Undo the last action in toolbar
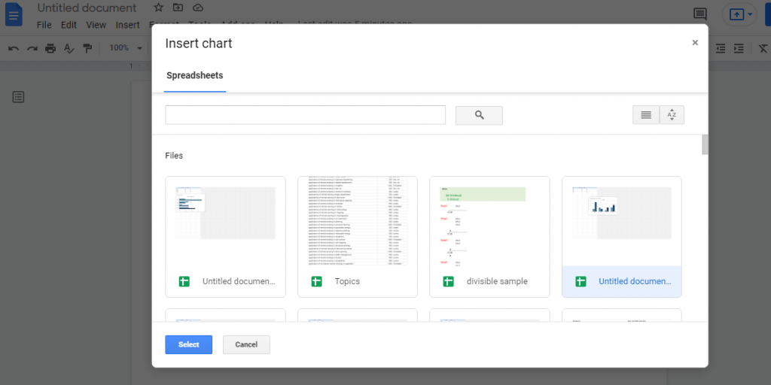Screen dimensions: 771x385 click(x=14, y=48)
